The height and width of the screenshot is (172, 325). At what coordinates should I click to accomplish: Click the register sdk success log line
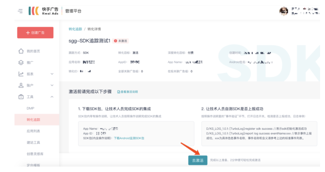pyautogui.click(x=256, y=128)
